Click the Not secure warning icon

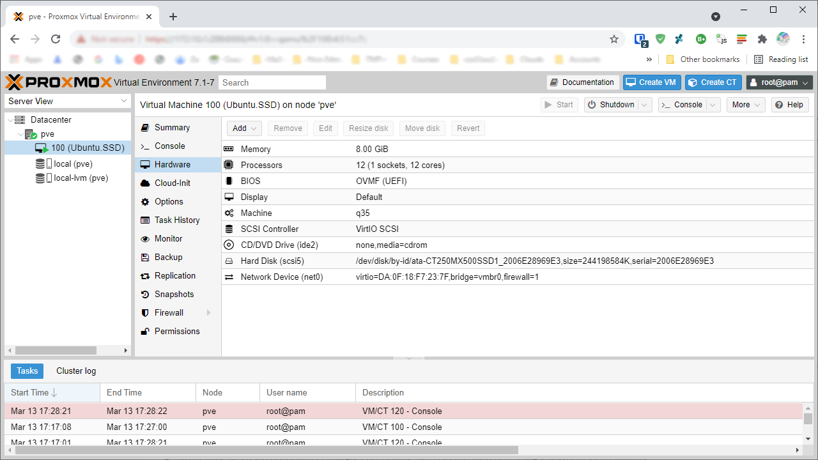coord(81,39)
